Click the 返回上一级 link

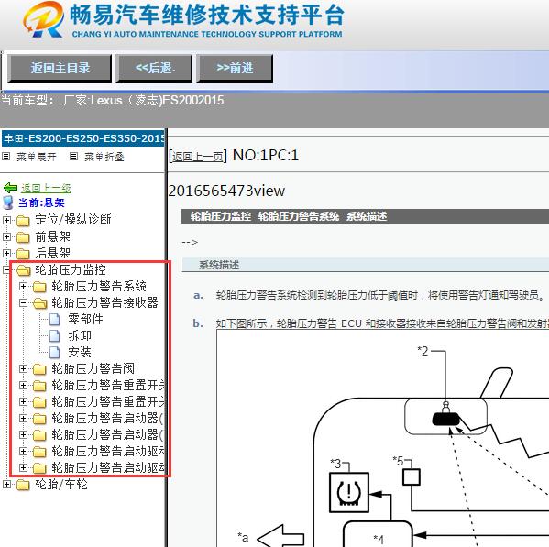[46, 188]
